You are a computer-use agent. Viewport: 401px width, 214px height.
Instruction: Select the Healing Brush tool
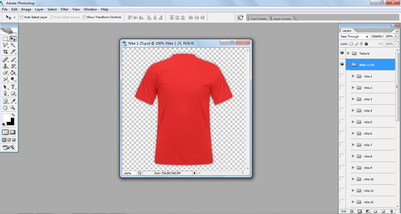click(5, 60)
